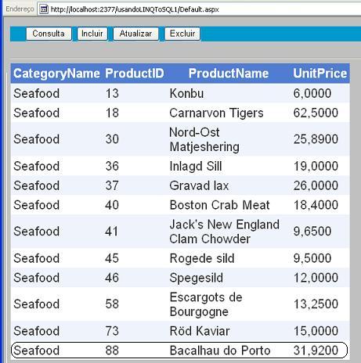Click the Gravad lax cell
The height and width of the screenshot is (363, 361).
pyautogui.click(x=199, y=185)
